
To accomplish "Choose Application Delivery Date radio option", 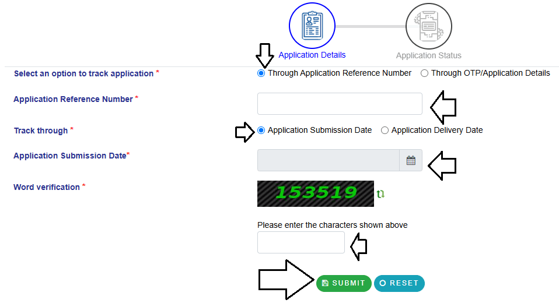I will point(385,131).
